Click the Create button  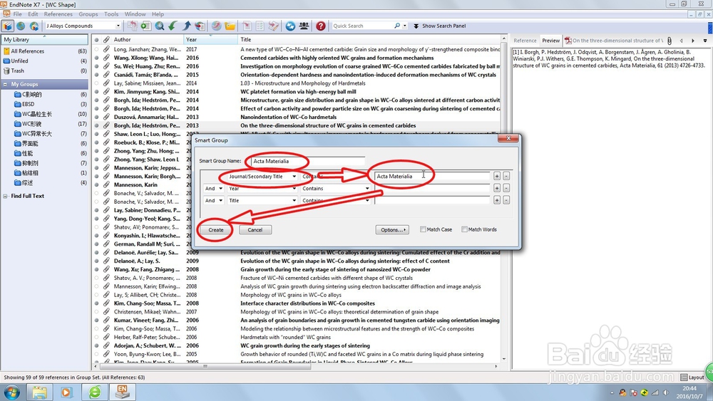[x=216, y=230]
